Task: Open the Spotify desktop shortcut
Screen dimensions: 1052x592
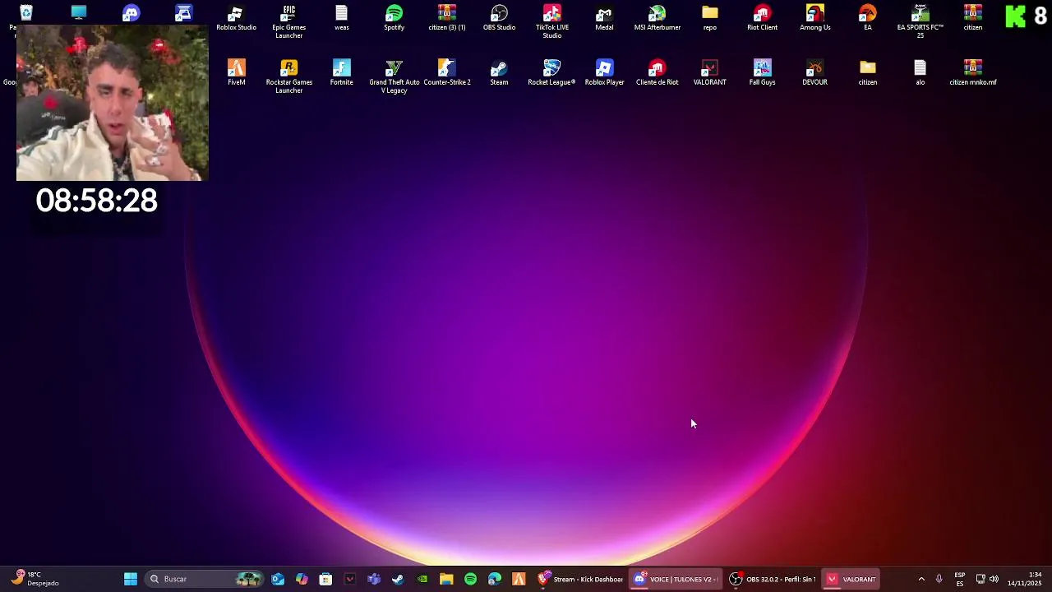Action: point(394,18)
